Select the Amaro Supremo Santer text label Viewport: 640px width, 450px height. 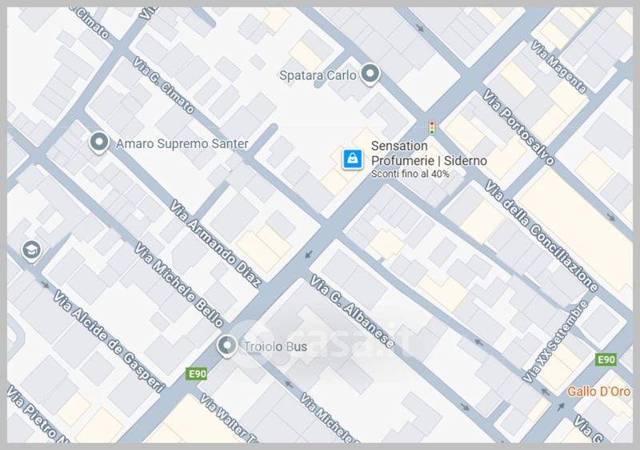pos(182,144)
